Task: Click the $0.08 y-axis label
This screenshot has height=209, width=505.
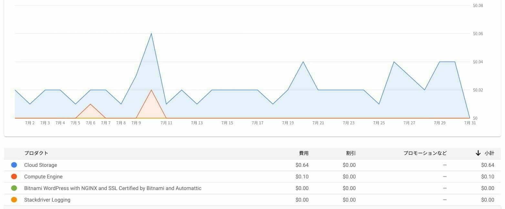Action: tap(478, 5)
